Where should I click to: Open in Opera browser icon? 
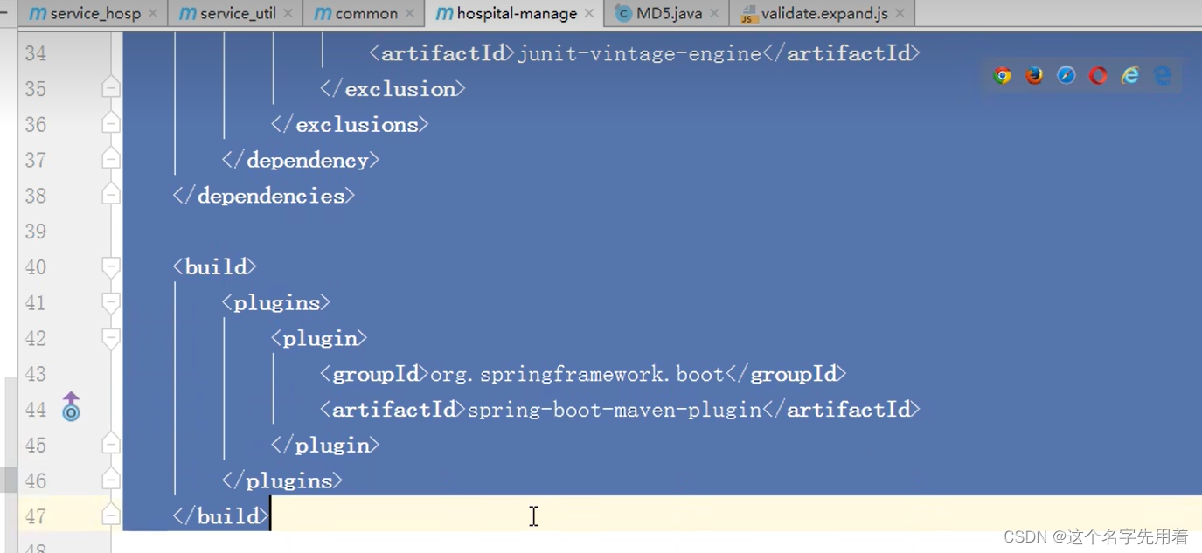pyautogui.click(x=1098, y=76)
